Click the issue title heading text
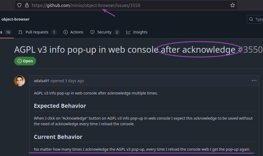Viewport: 263px width, 156px height. [x=125, y=50]
